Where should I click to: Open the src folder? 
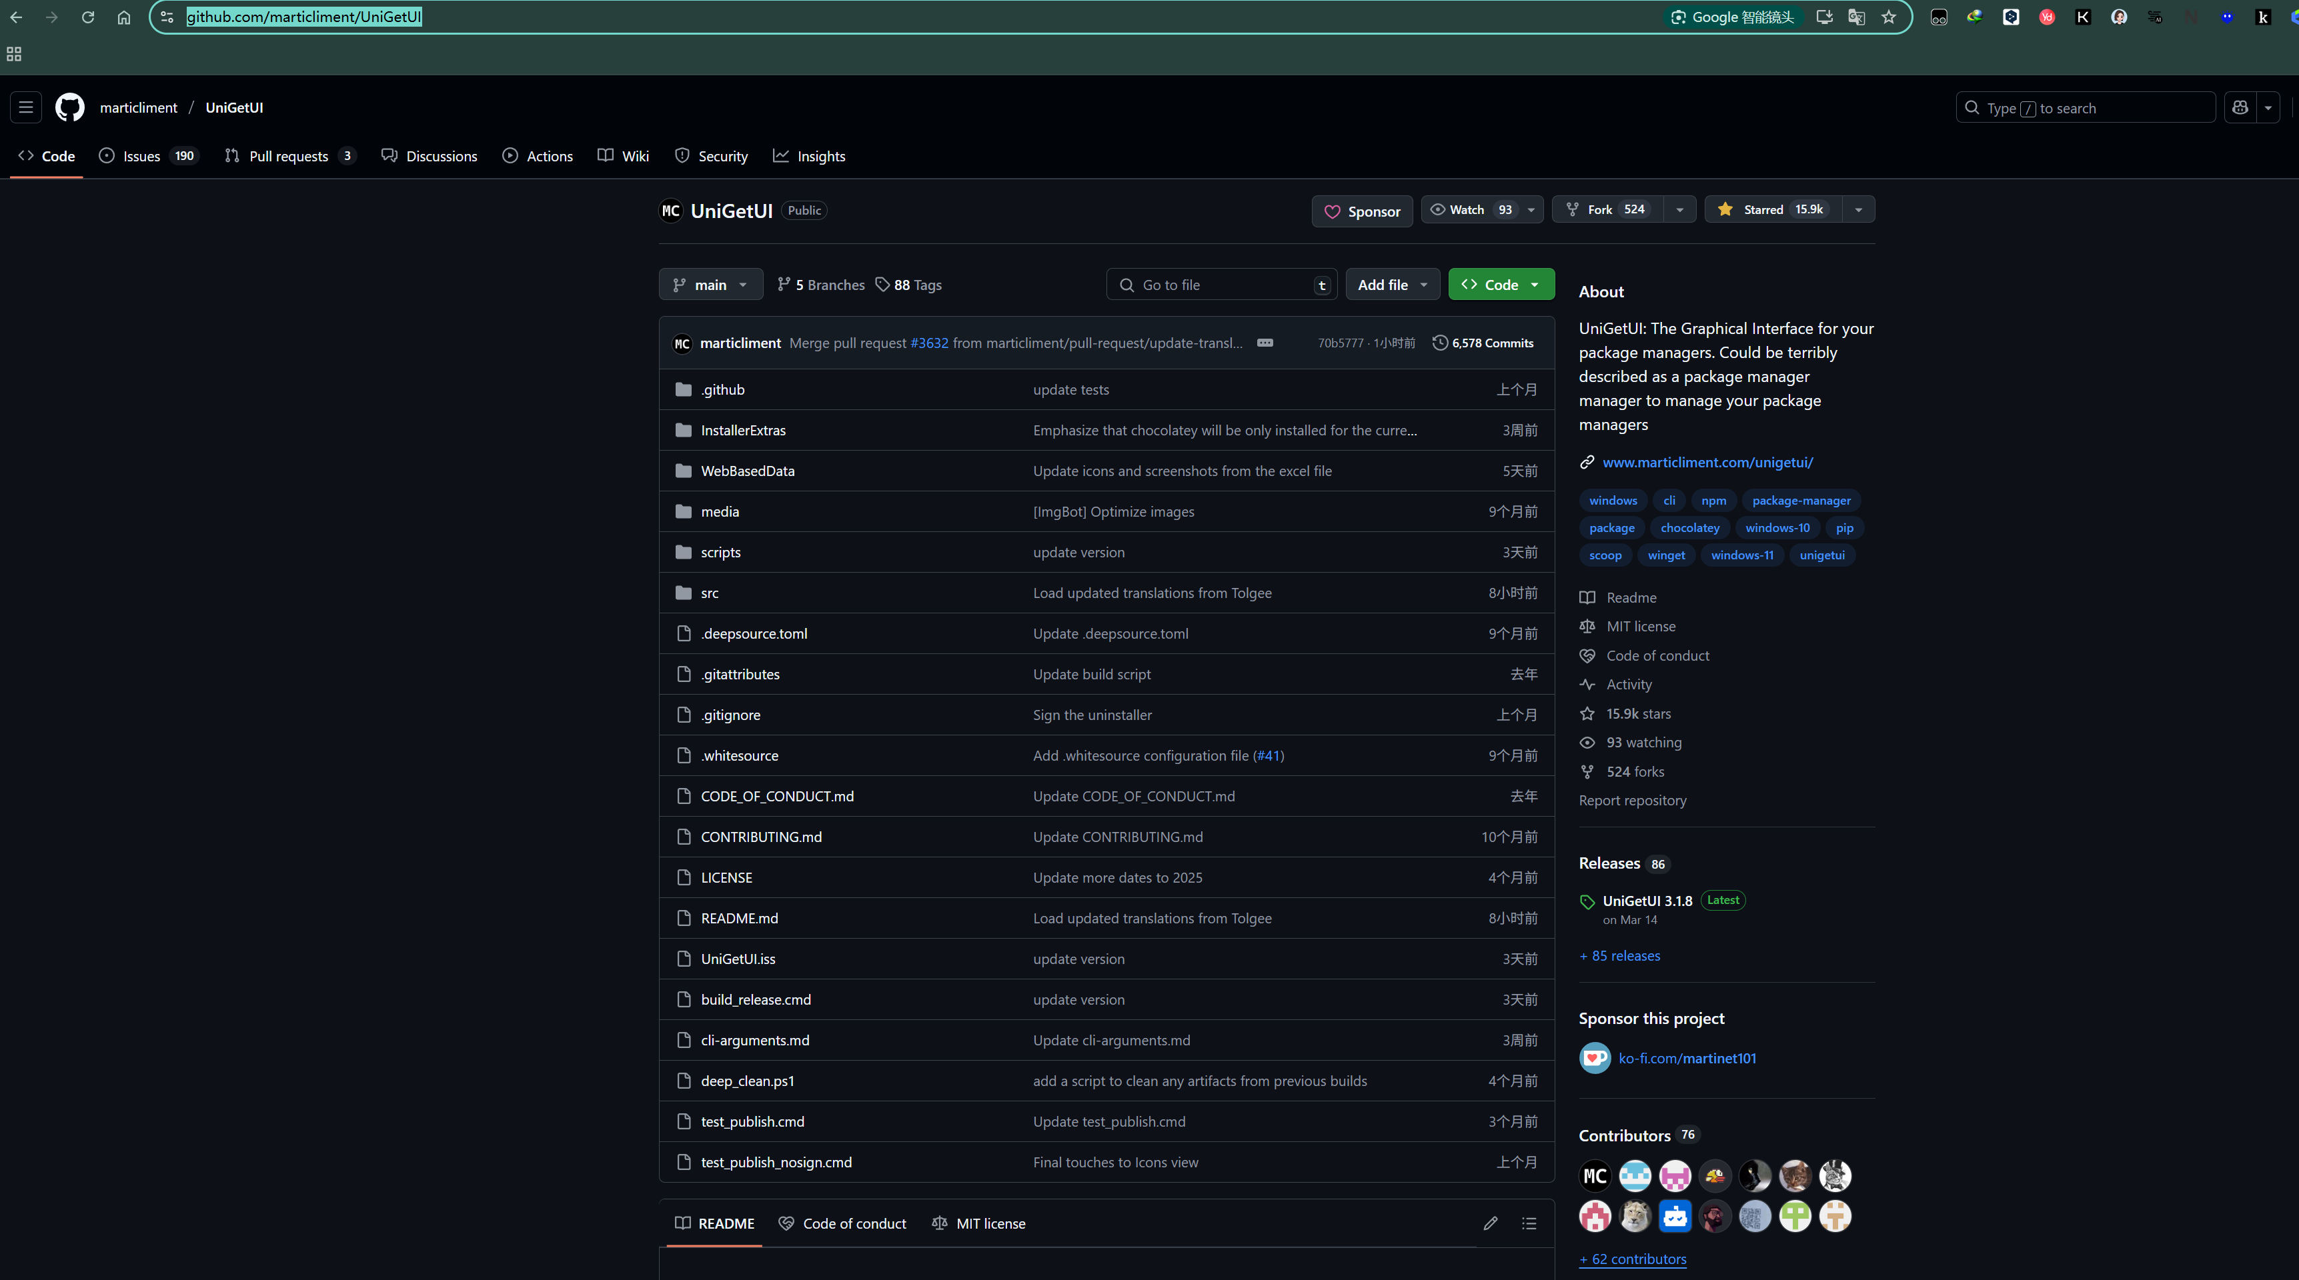tap(710, 593)
